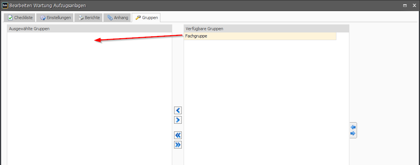Click the hm application icon in title bar
The image size is (420, 165).
click(x=5, y=5)
